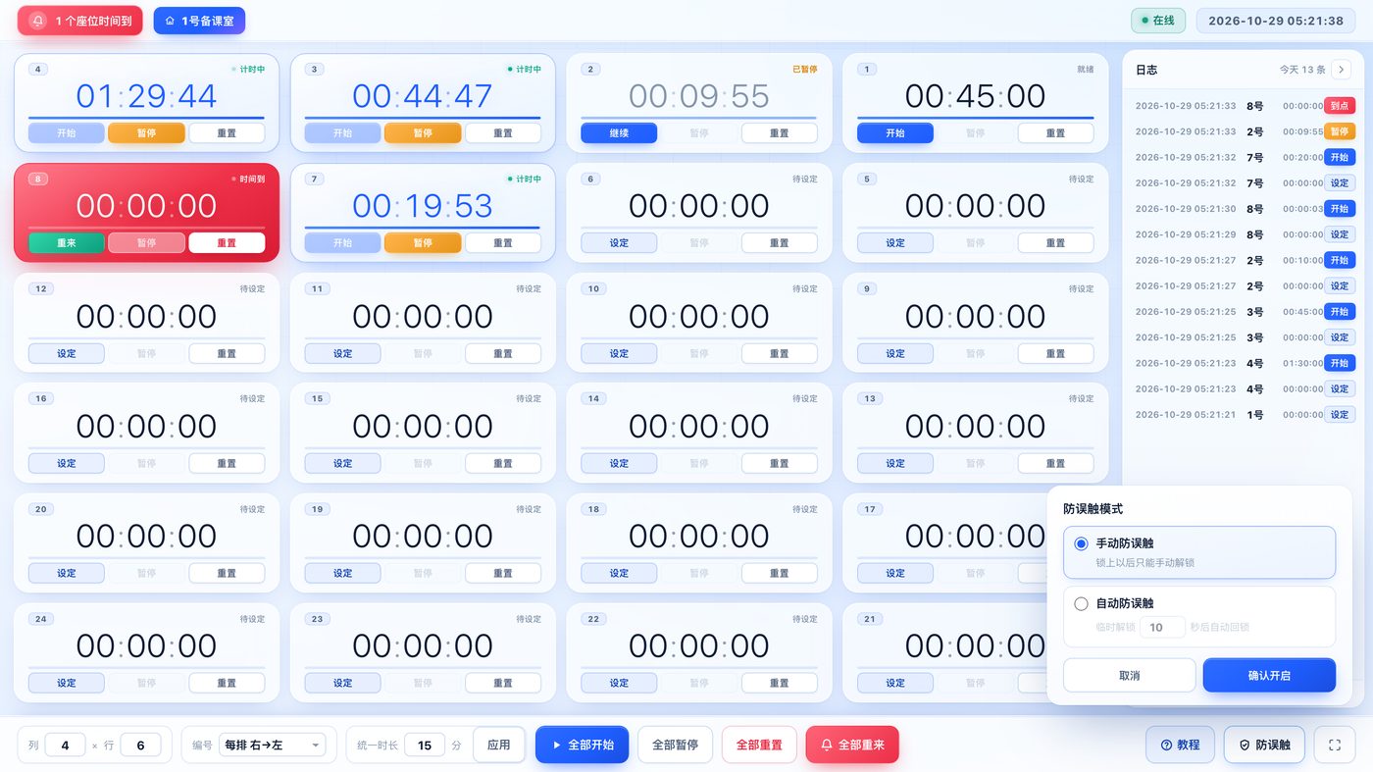Viewport: 1373px width, 772px height.
Task: Focus the 统一时长 minutes input
Action: point(425,746)
